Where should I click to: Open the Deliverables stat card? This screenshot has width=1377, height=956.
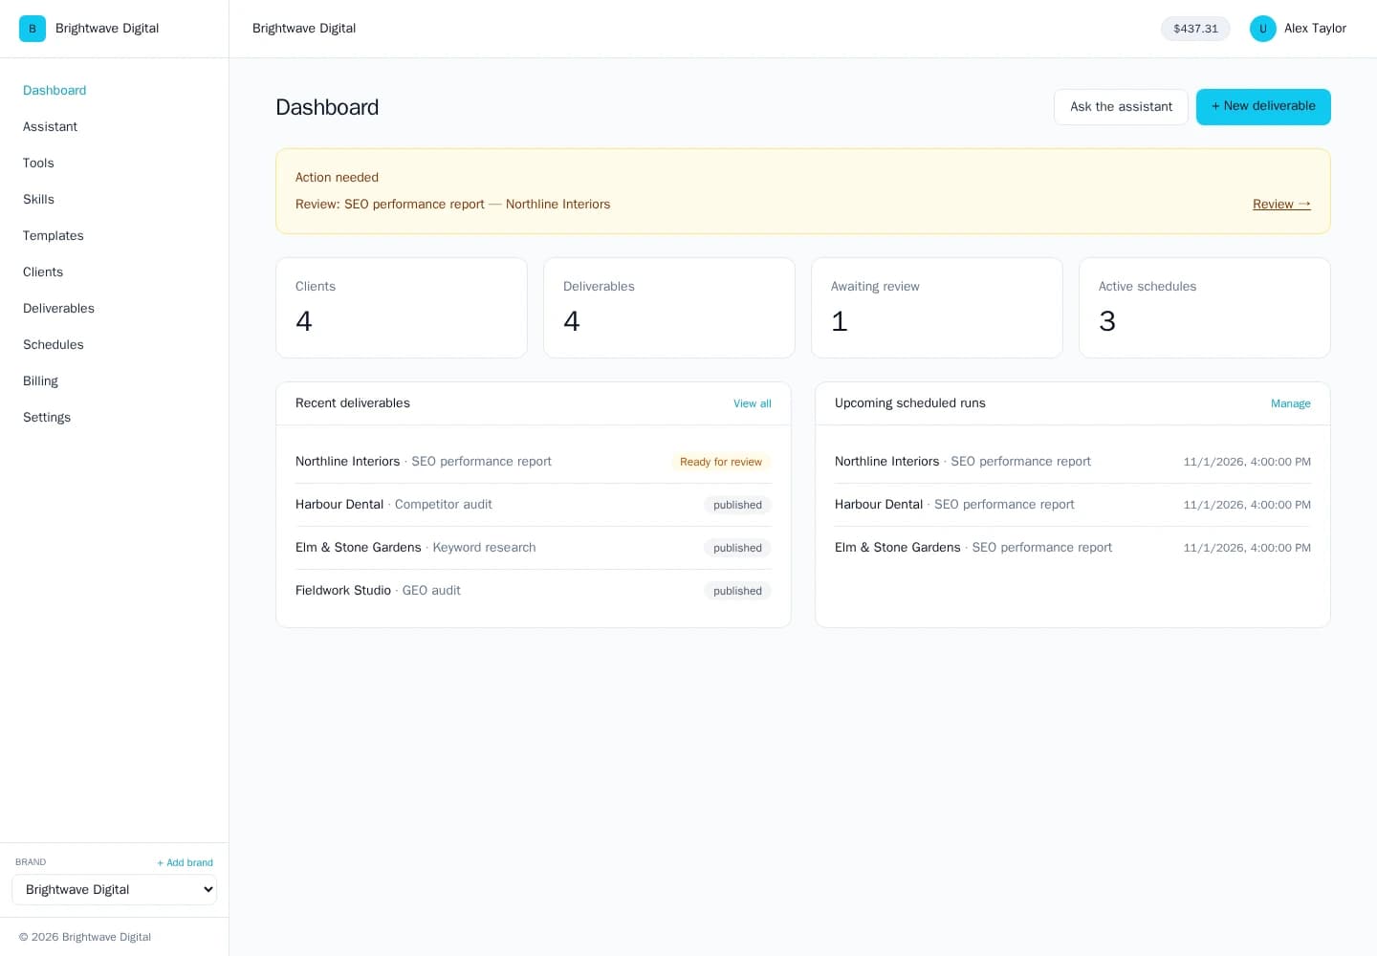pos(669,308)
